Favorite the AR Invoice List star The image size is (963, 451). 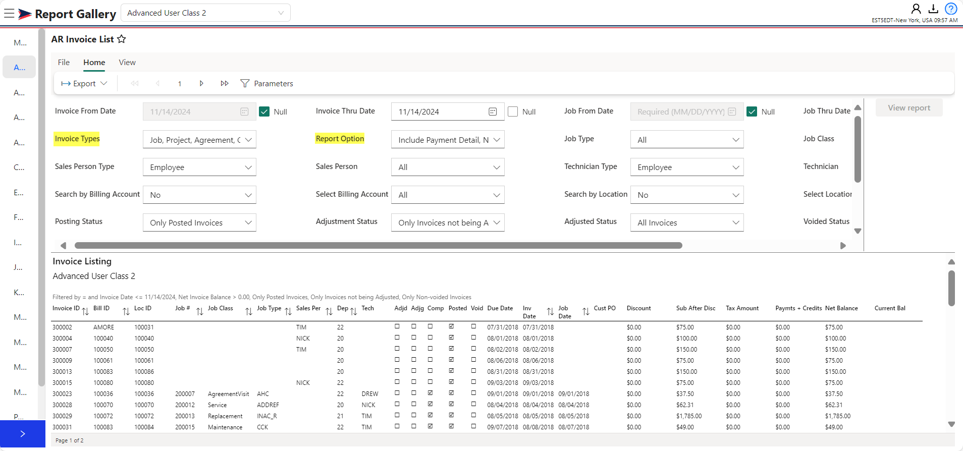(x=122, y=39)
